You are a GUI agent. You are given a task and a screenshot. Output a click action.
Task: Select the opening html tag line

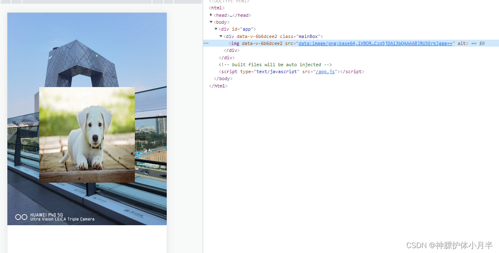(x=217, y=8)
